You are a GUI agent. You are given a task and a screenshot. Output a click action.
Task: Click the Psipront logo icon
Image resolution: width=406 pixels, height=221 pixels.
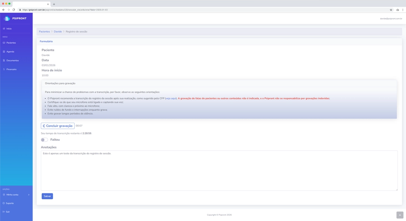7,18
